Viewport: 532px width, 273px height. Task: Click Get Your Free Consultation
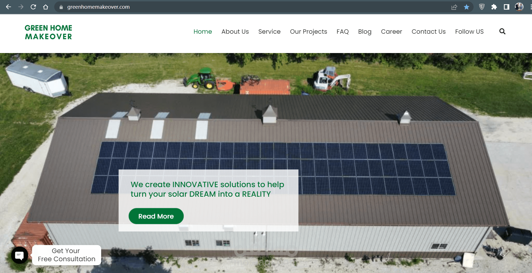(67, 255)
